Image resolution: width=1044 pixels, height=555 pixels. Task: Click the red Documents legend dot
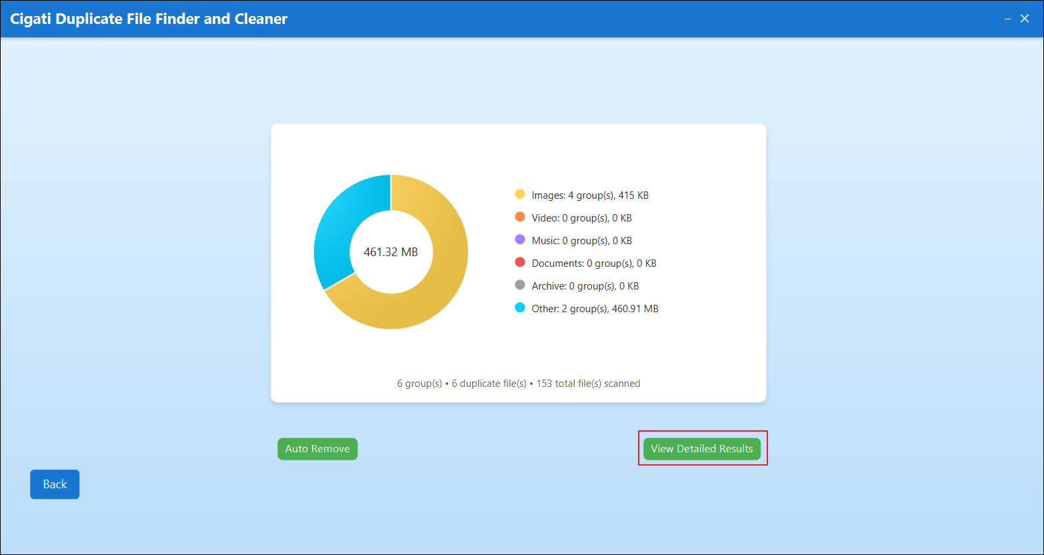pyautogui.click(x=520, y=262)
